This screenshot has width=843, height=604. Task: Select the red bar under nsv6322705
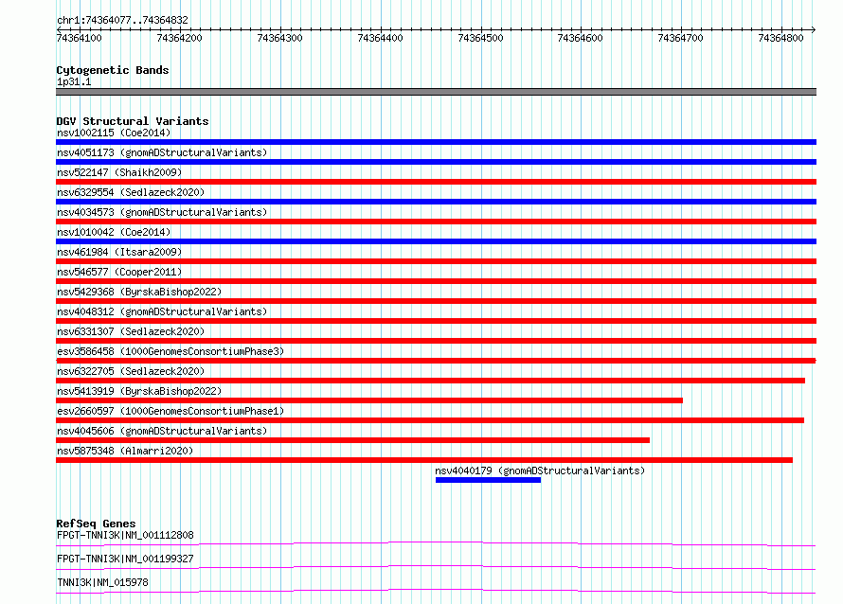[431, 381]
